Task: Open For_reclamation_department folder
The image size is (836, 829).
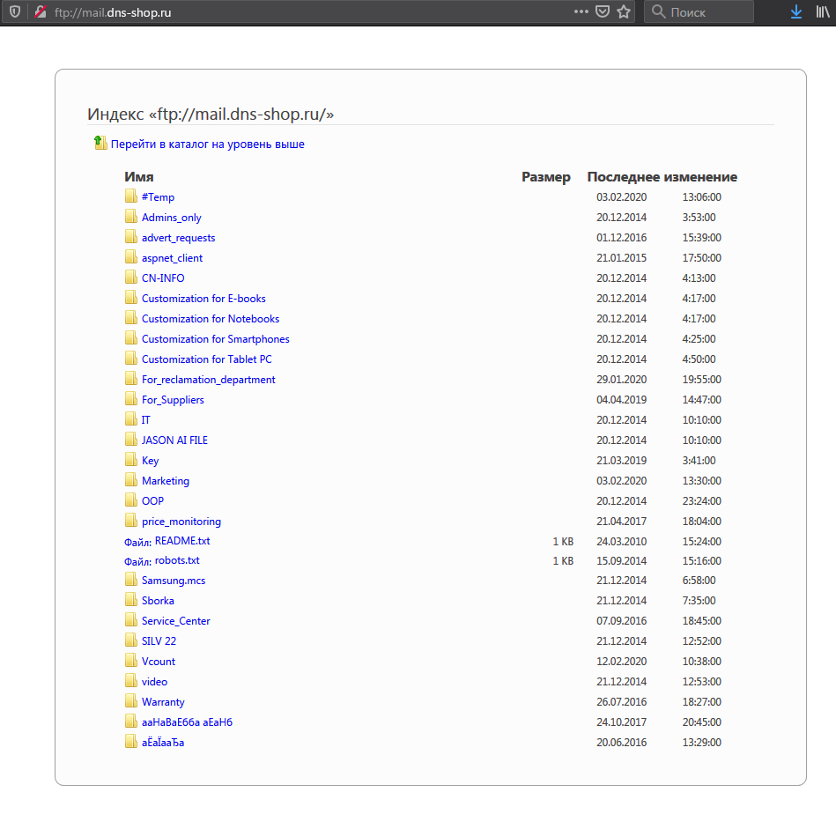Action: pos(208,380)
